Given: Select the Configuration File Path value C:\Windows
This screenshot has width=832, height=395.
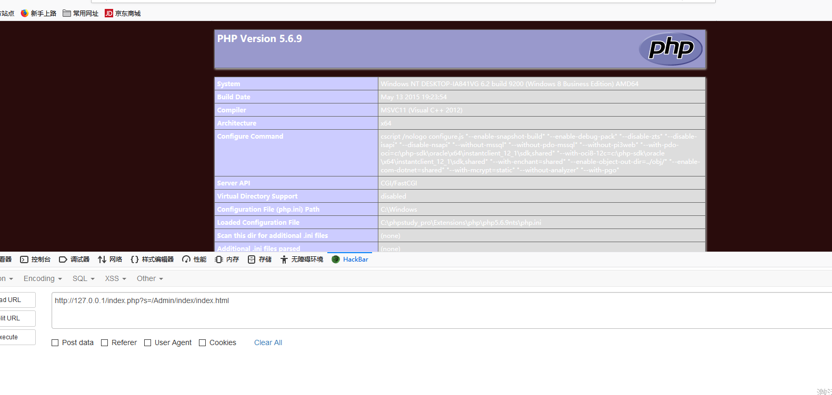Looking at the screenshot, I should click(399, 210).
